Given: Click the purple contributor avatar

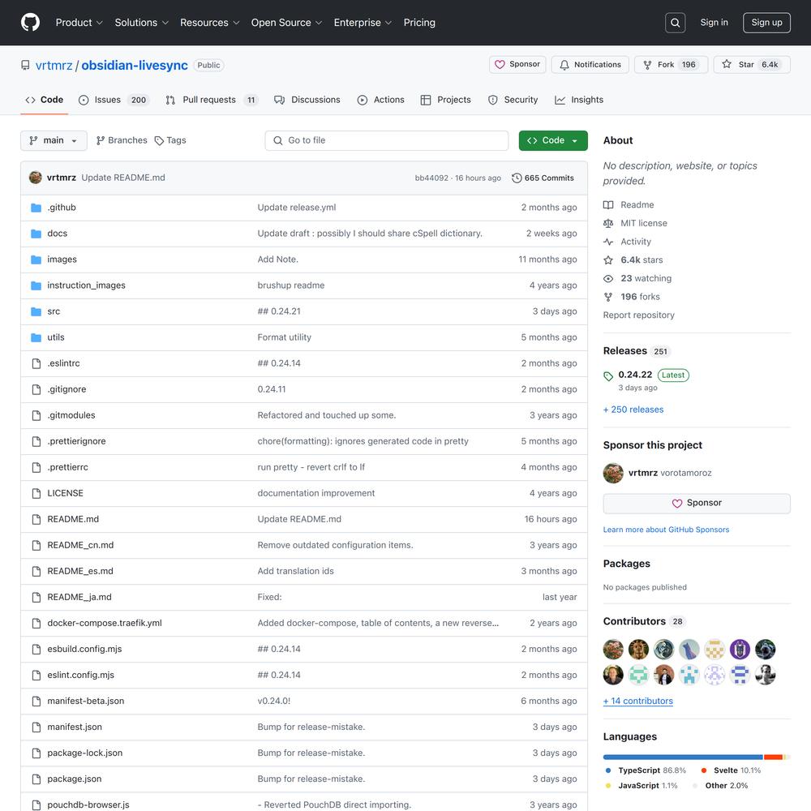Looking at the screenshot, I should pyautogui.click(x=740, y=649).
